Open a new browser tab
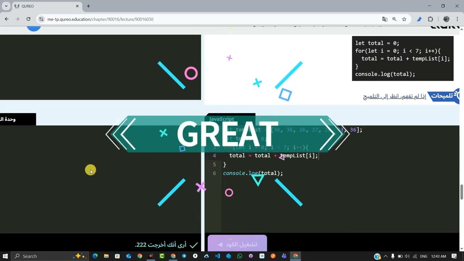The image size is (464, 261). click(88, 6)
